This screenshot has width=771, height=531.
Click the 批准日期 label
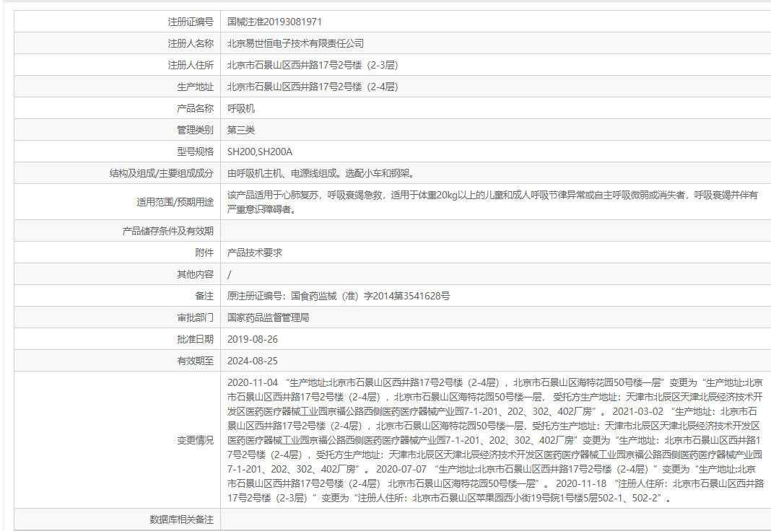[x=195, y=339]
